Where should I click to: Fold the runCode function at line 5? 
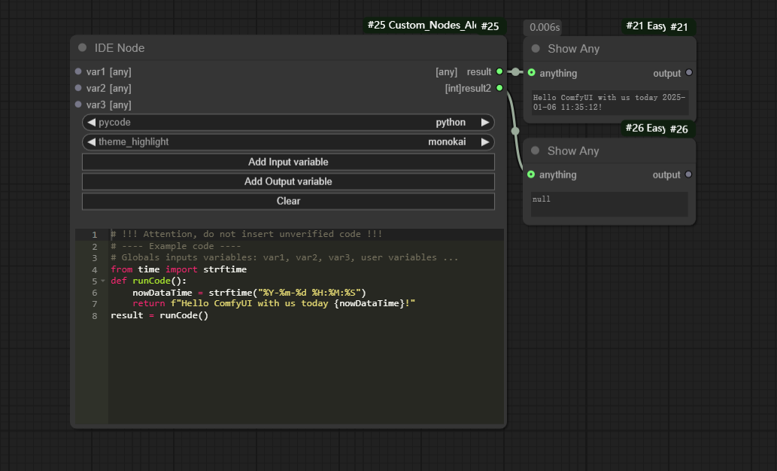[104, 281]
